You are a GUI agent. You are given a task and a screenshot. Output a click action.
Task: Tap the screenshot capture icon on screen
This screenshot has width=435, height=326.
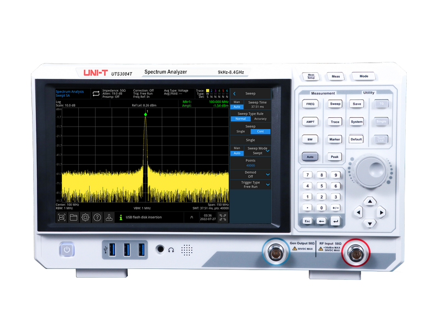coord(61,217)
